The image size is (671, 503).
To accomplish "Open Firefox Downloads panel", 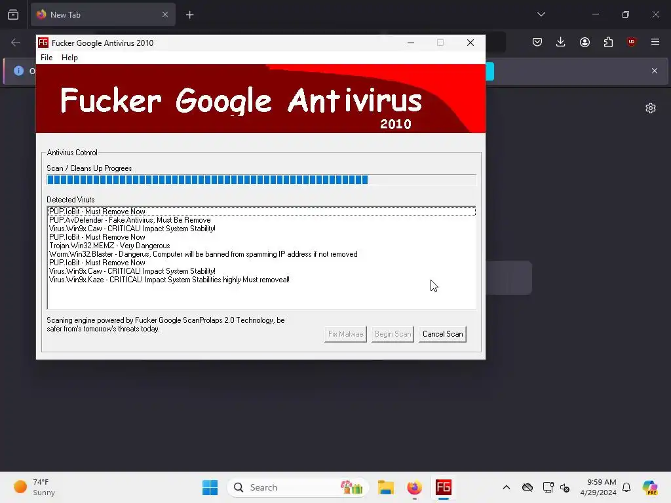I will (561, 42).
